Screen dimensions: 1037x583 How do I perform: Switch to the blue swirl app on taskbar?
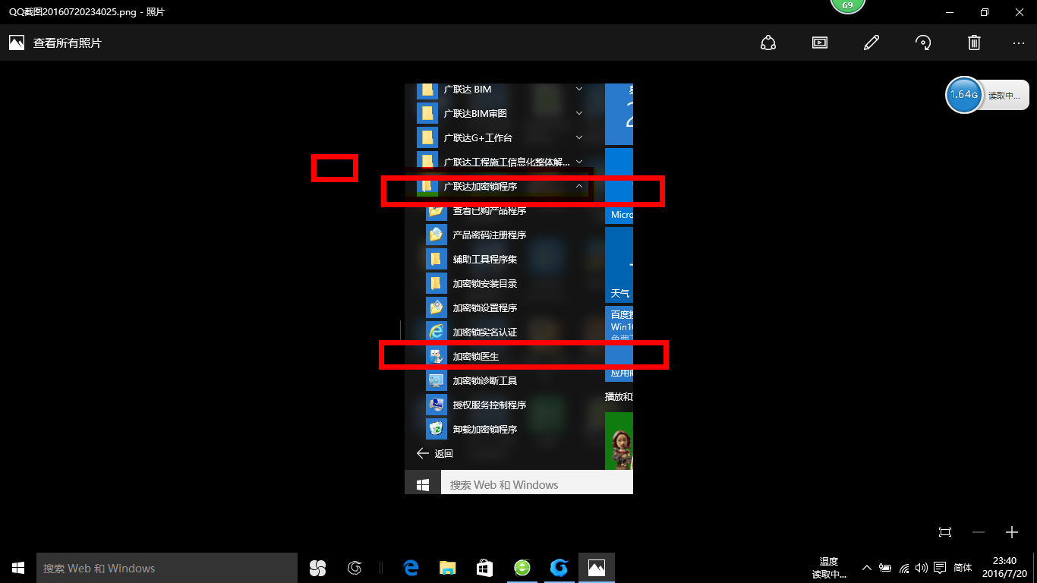point(559,568)
